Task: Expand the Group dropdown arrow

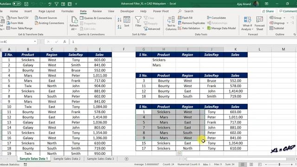Action: coord(284,18)
